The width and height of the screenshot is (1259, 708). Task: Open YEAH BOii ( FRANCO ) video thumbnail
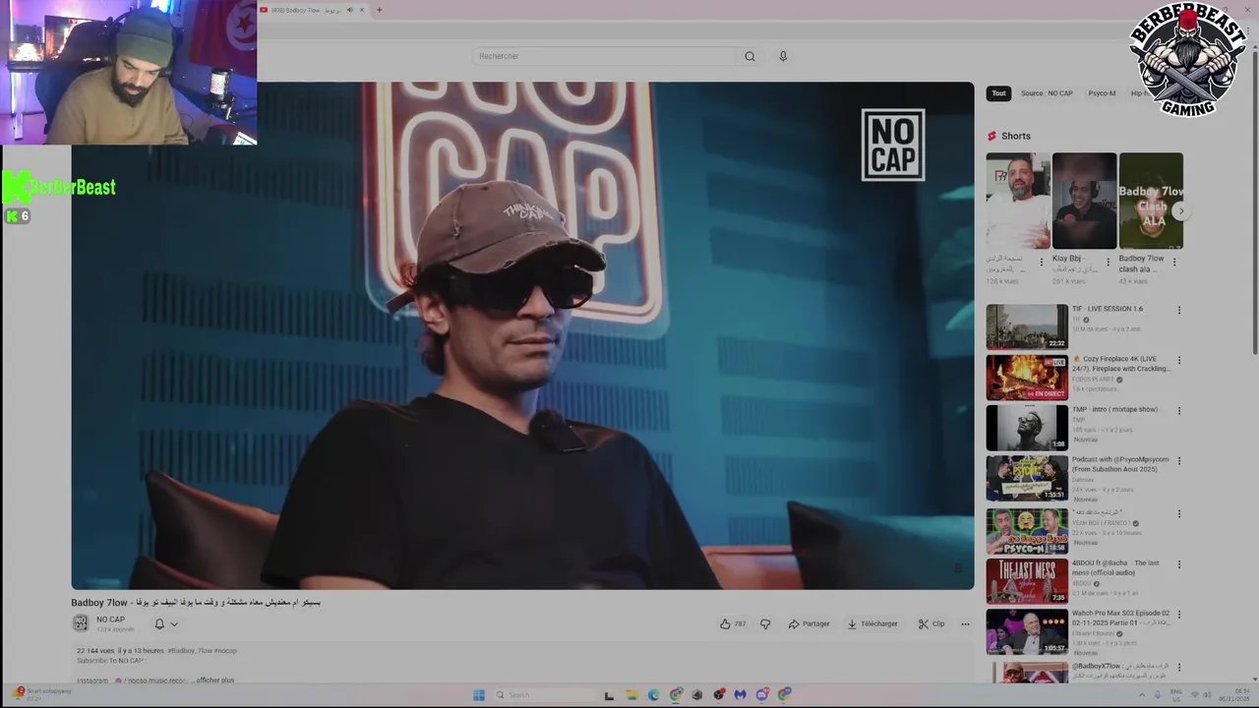click(x=1027, y=531)
